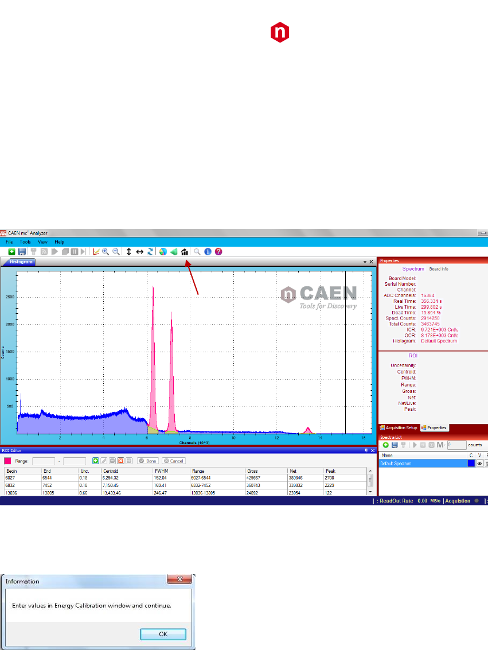Click the ROI table vertical scrollbar
The width and height of the screenshot is (488, 650).
click(x=370, y=481)
